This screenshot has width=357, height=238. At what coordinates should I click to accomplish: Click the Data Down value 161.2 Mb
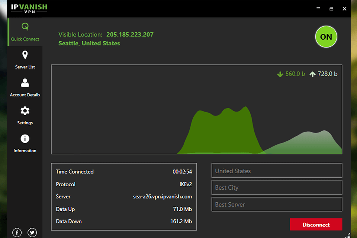[x=181, y=221]
